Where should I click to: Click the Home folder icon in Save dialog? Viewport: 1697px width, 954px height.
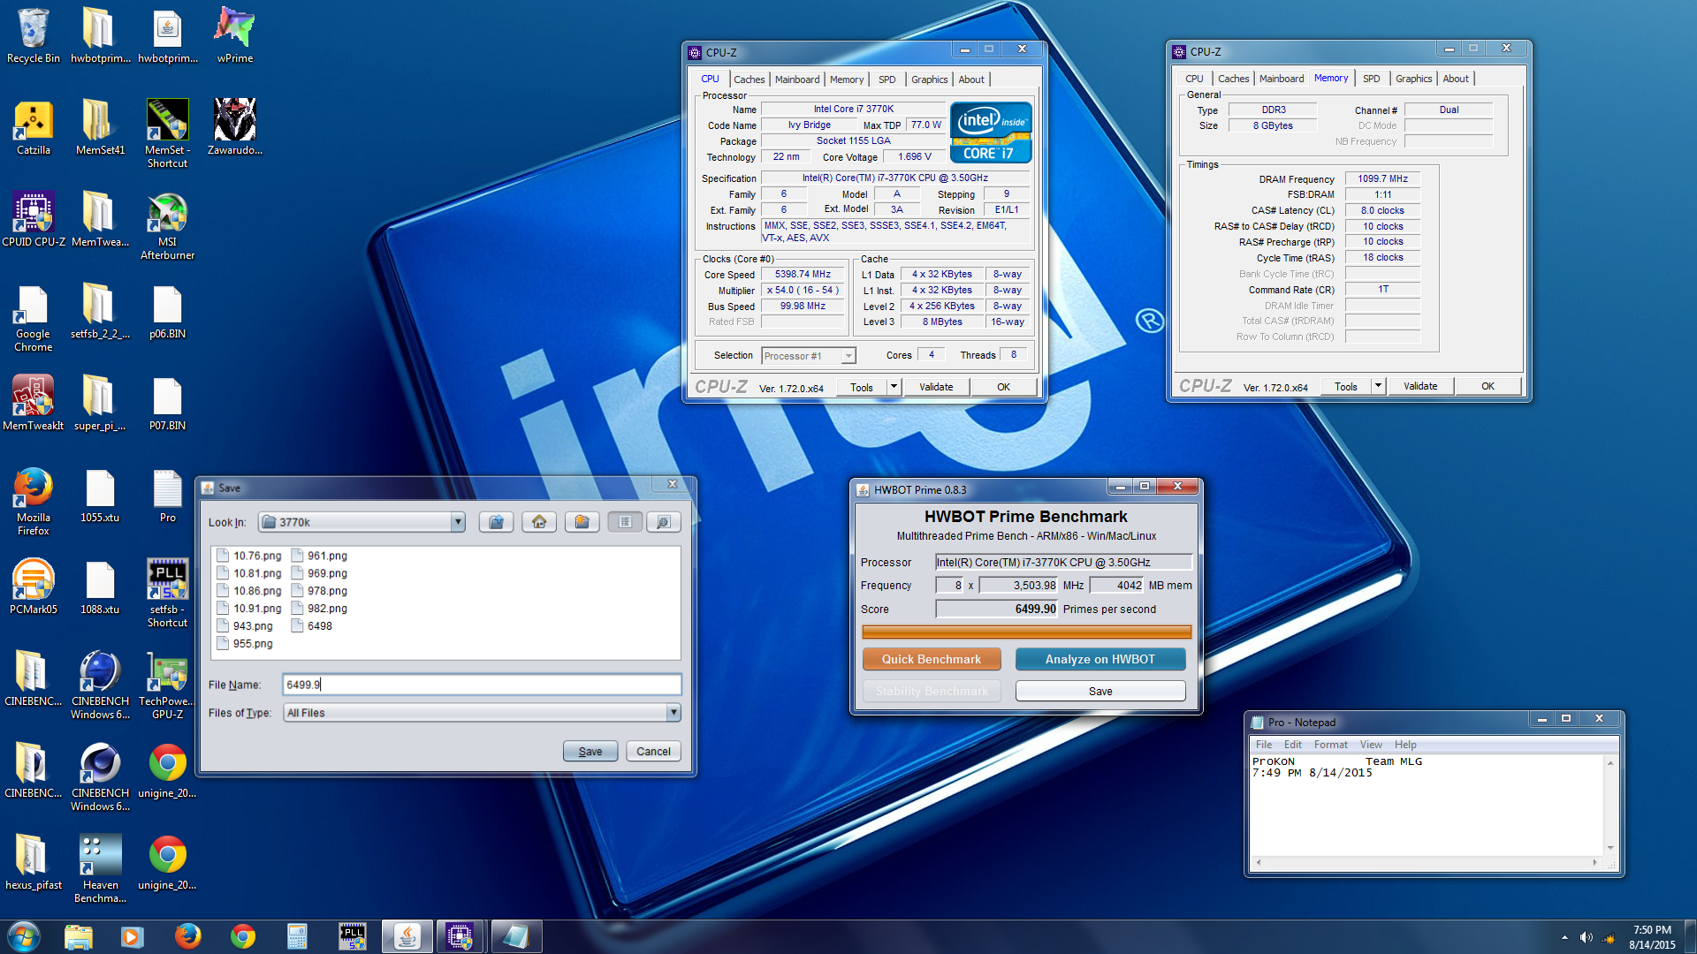[539, 522]
